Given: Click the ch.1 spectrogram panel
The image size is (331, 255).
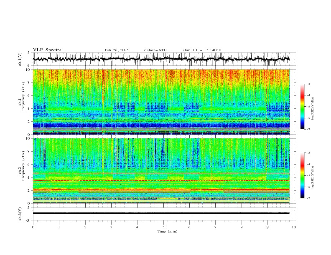Looking at the screenshot, I should 161,102.
